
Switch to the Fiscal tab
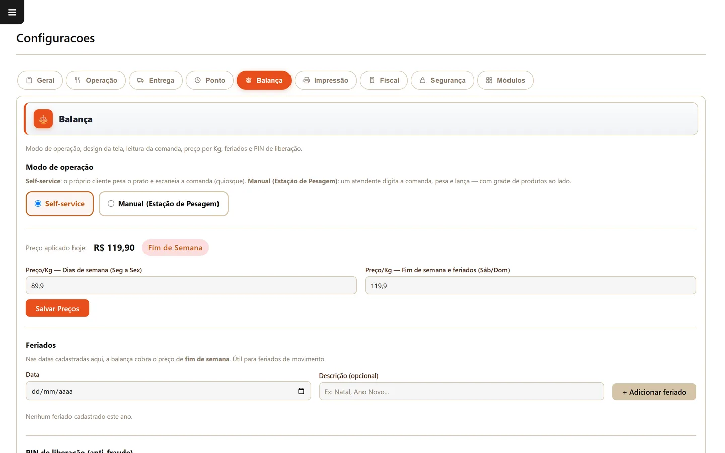(x=384, y=80)
